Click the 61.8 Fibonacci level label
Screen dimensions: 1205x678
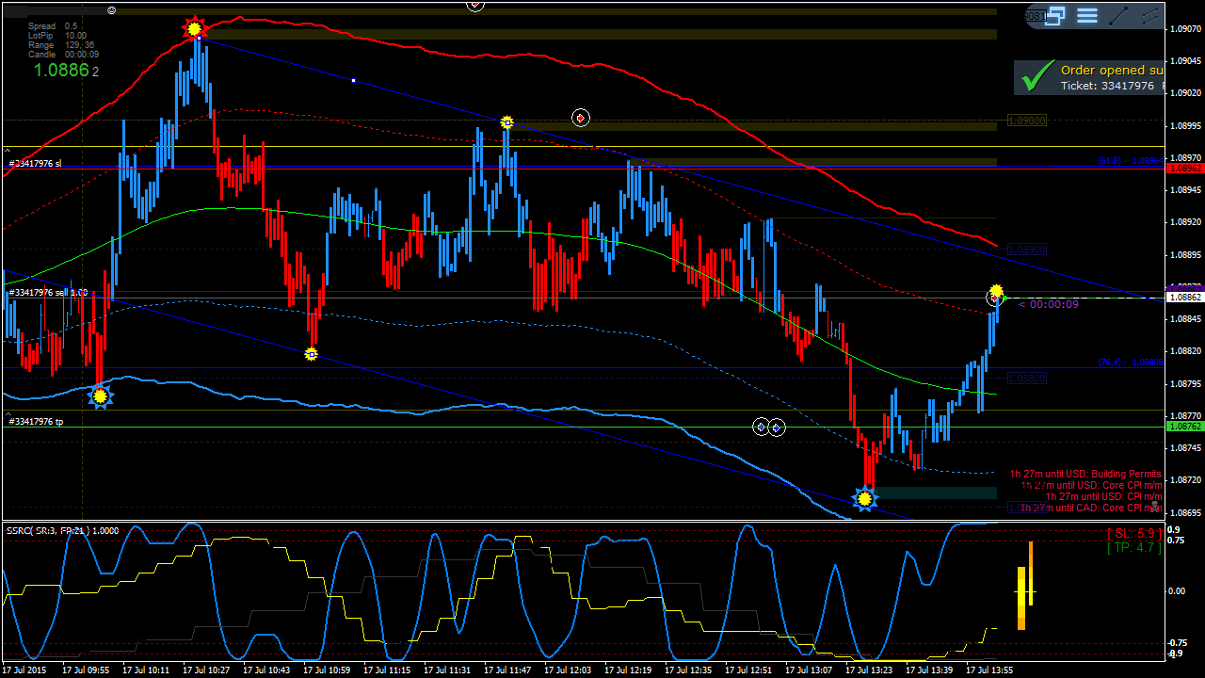point(1130,161)
